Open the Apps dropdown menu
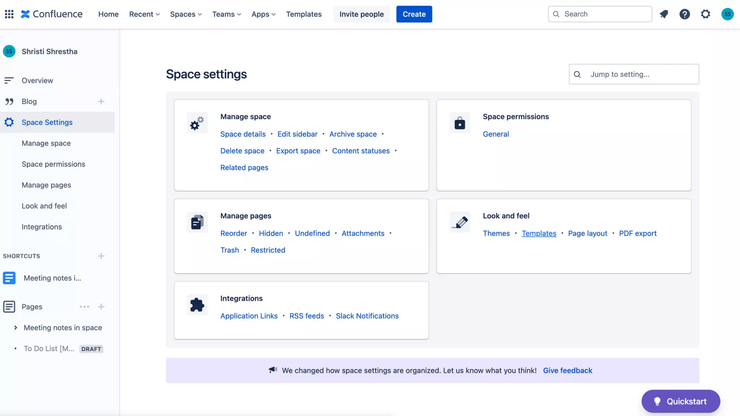This screenshot has height=416, width=740. 263,14
